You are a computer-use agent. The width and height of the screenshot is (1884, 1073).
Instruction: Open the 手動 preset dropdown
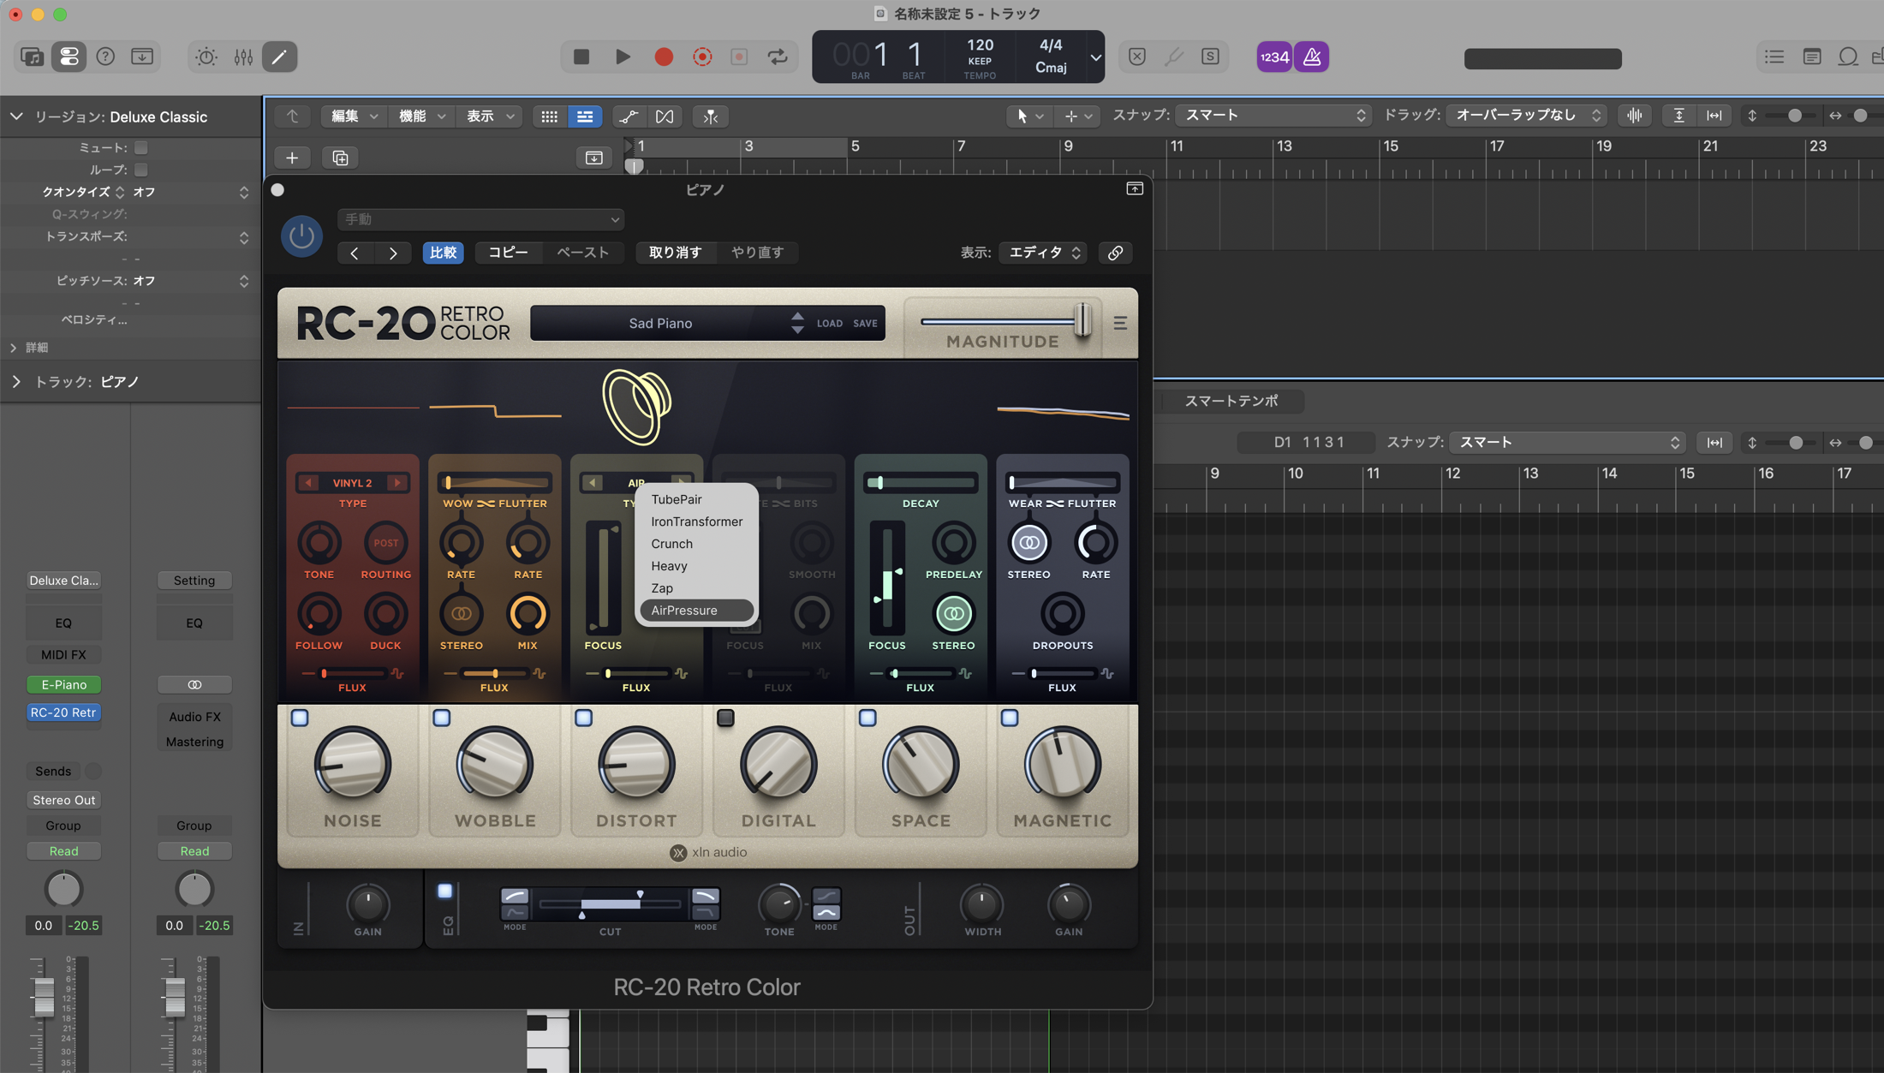tap(480, 219)
